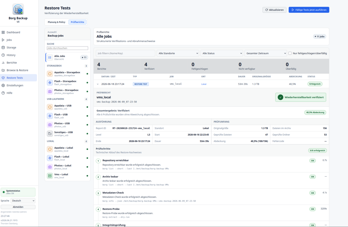Click the Photos – Storagebox camera icon
Screen dimensions: 348x227
(50, 92)
